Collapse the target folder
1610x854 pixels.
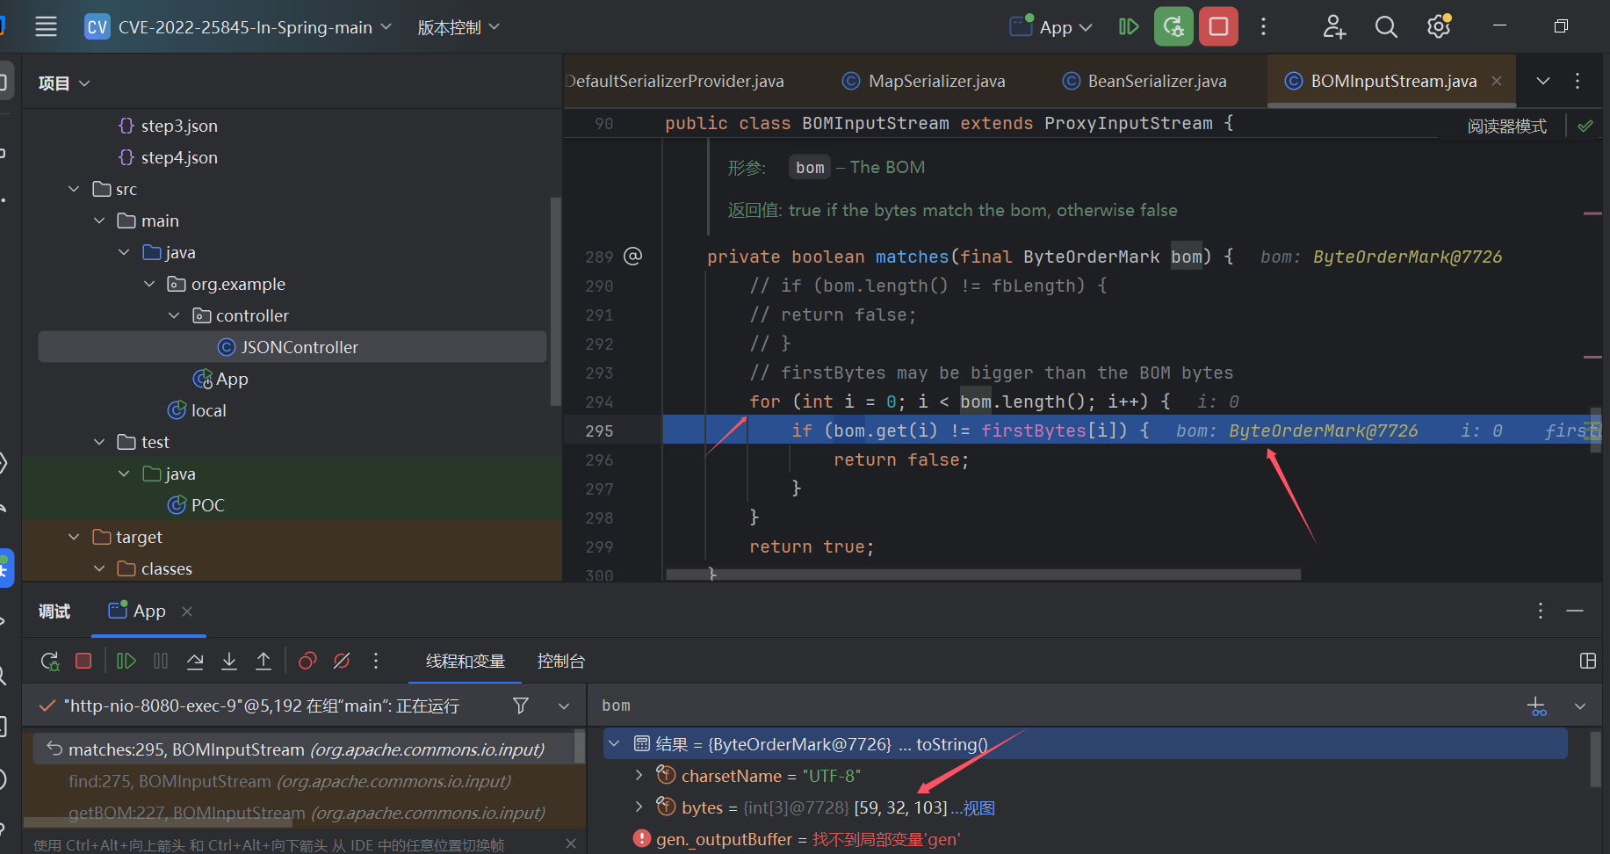pos(74,537)
